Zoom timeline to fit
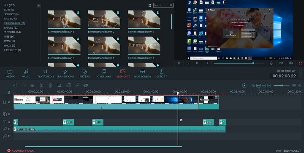 point(258,85)
